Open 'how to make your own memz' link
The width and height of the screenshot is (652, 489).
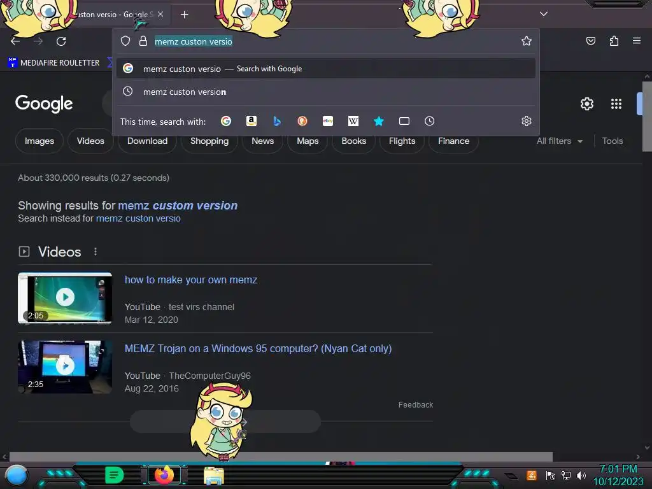click(x=191, y=280)
